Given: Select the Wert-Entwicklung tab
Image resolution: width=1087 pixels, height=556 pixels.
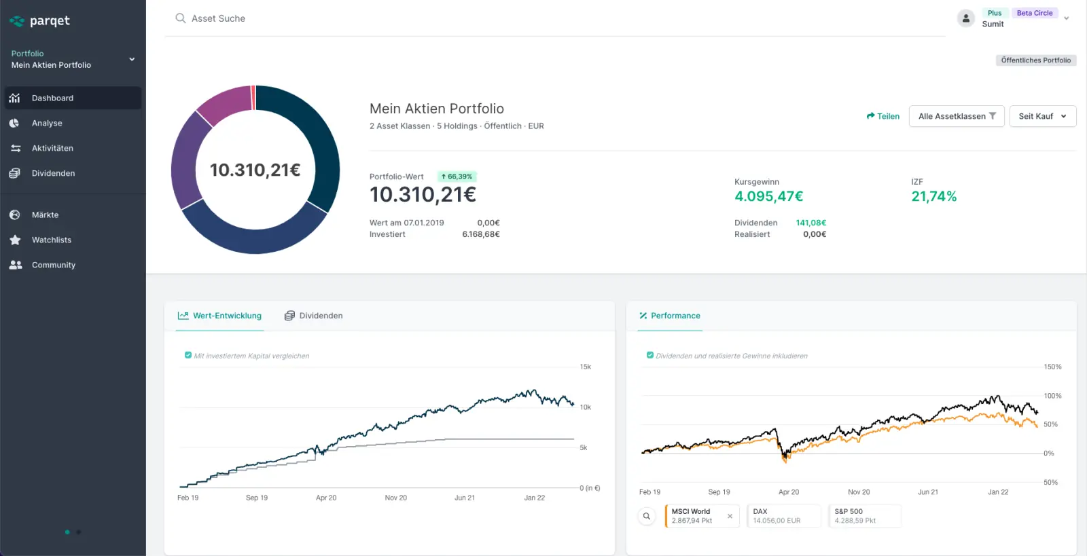Looking at the screenshot, I should pyautogui.click(x=219, y=316).
